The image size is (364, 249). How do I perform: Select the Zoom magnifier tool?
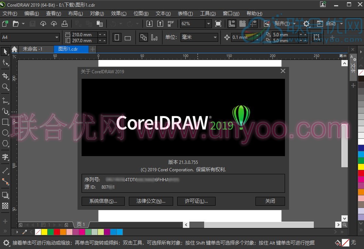5,87
